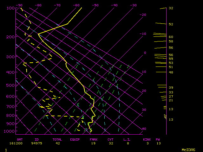Select the FMAX header label
The image size is (203, 152).
[x=94, y=139]
